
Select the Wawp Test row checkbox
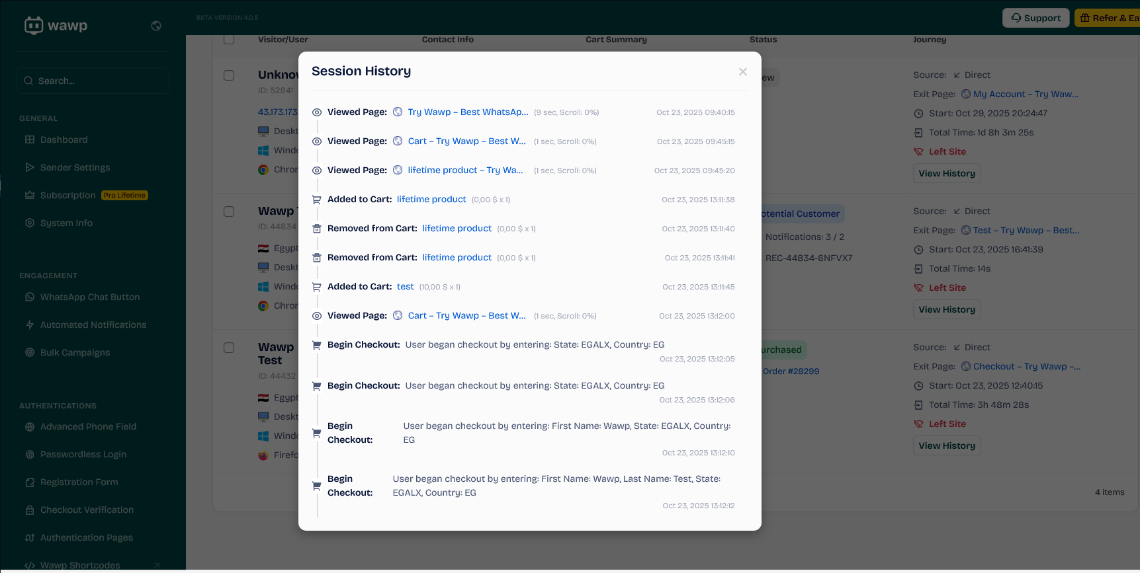coord(229,348)
